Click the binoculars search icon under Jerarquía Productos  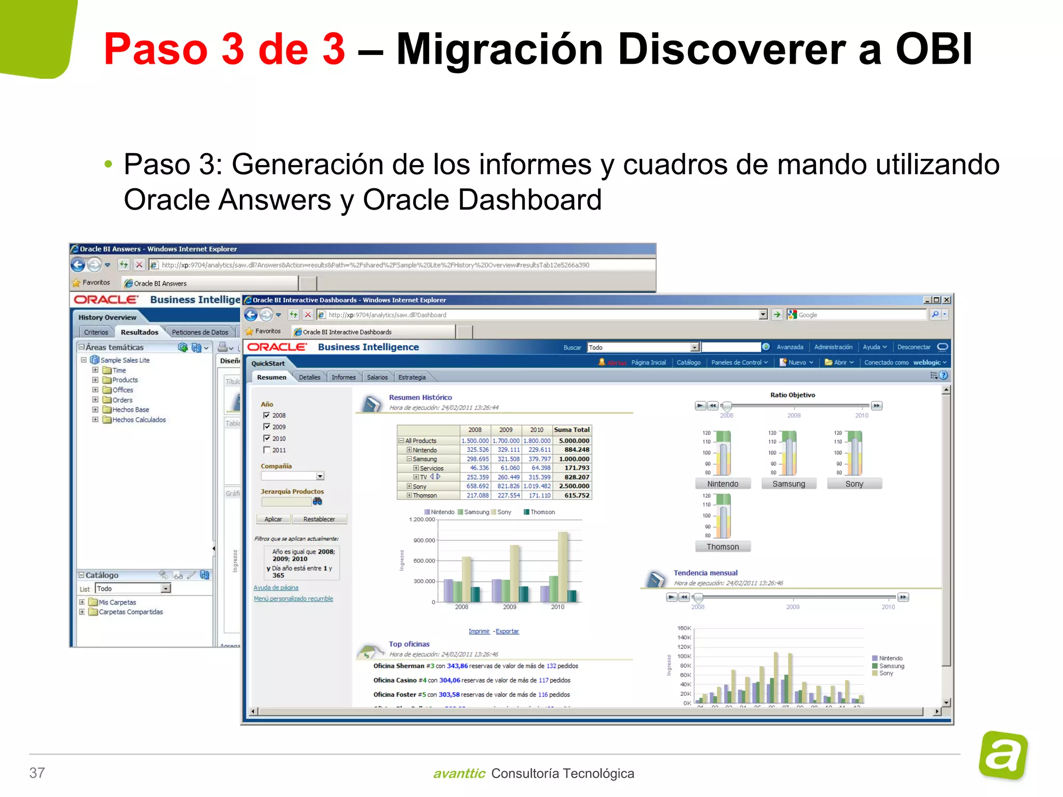pos(317,501)
